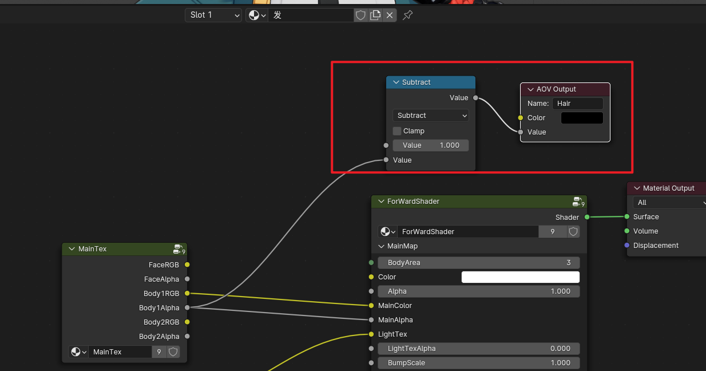Click the fake user shield icon in header
Viewport: 706px width, 371px height.
coord(360,15)
